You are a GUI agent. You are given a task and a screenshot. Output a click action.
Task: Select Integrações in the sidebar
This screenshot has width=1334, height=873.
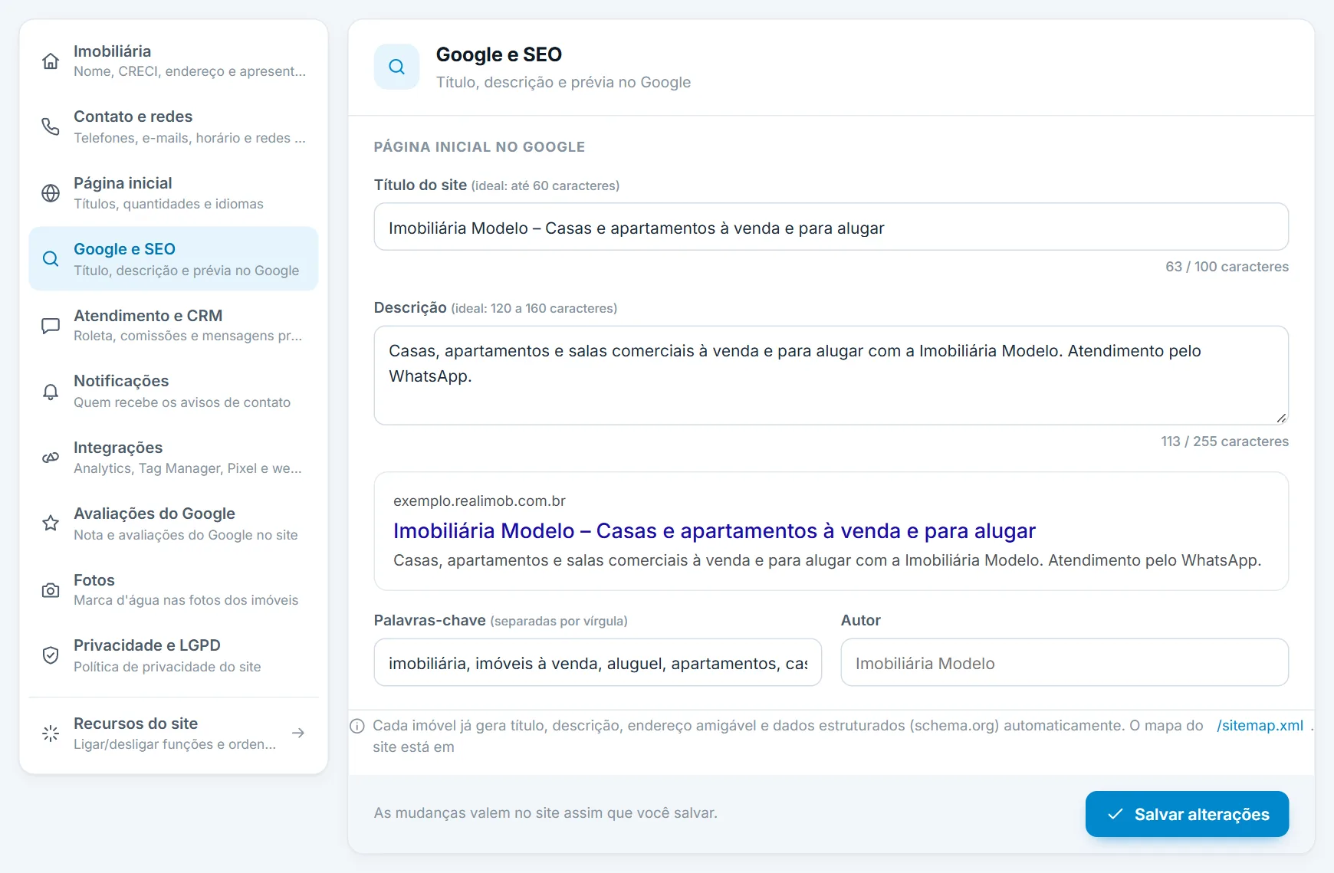click(173, 458)
